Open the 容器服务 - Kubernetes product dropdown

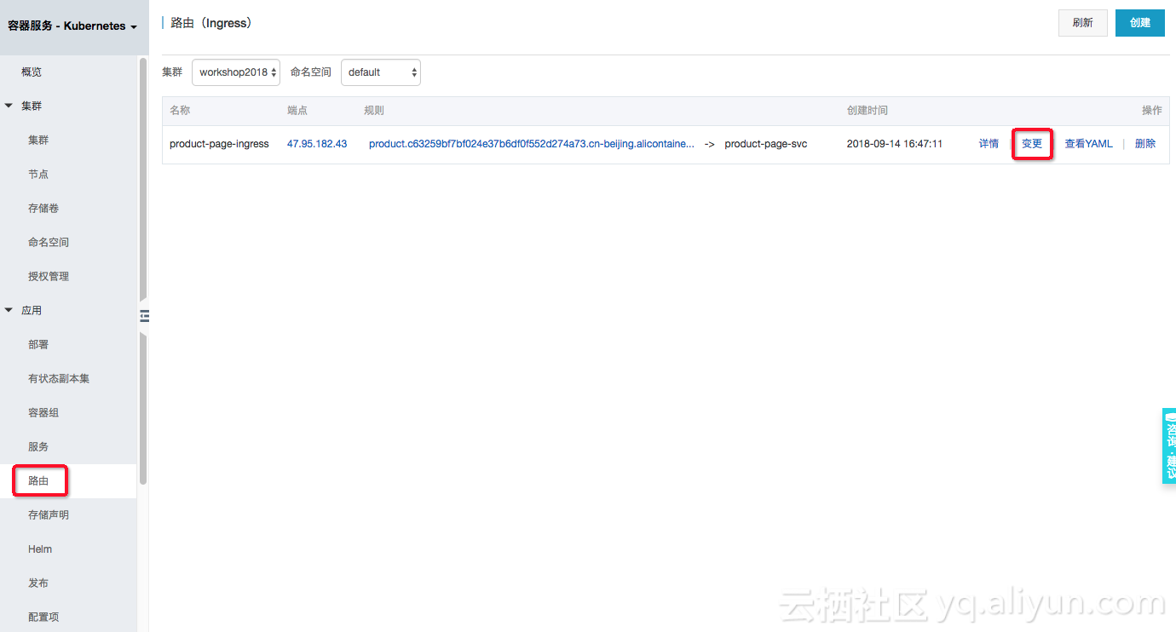(72, 26)
